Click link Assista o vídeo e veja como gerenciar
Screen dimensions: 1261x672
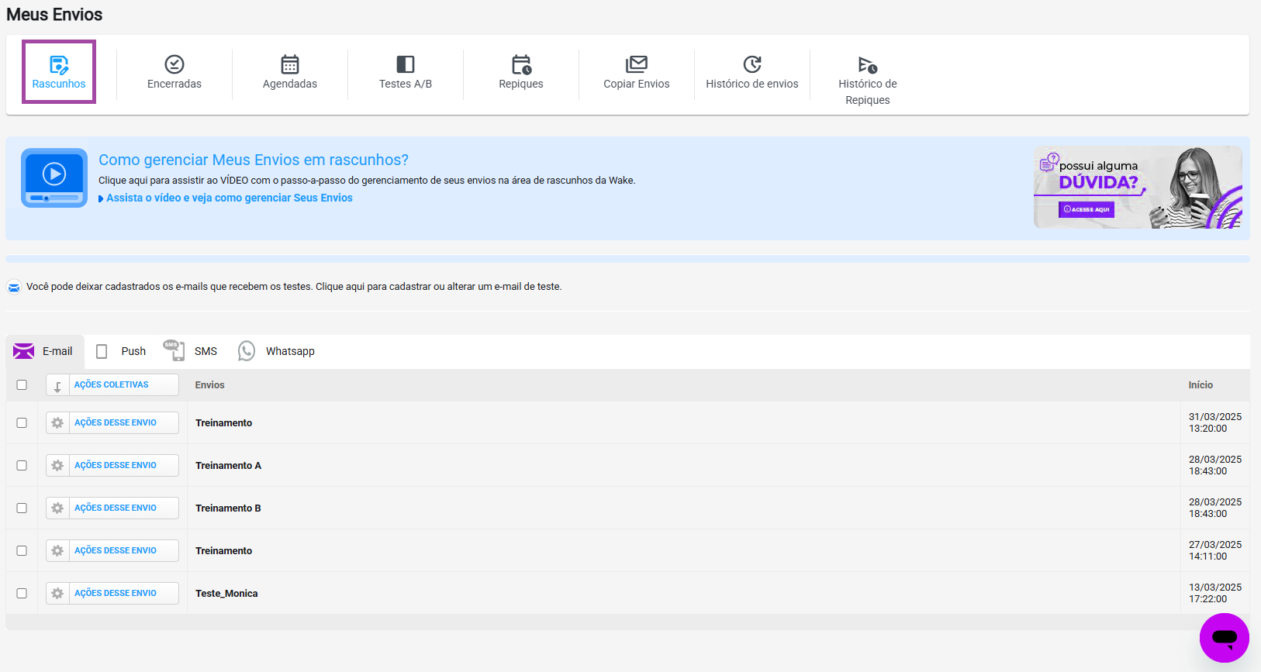click(229, 198)
